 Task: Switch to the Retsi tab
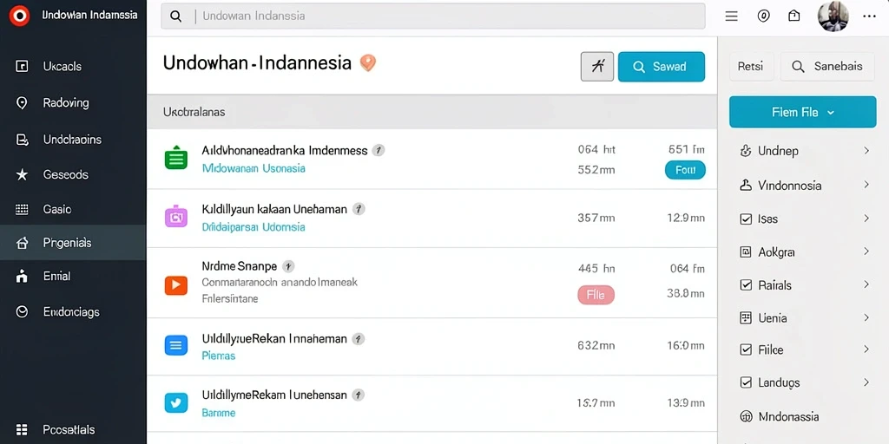point(750,66)
